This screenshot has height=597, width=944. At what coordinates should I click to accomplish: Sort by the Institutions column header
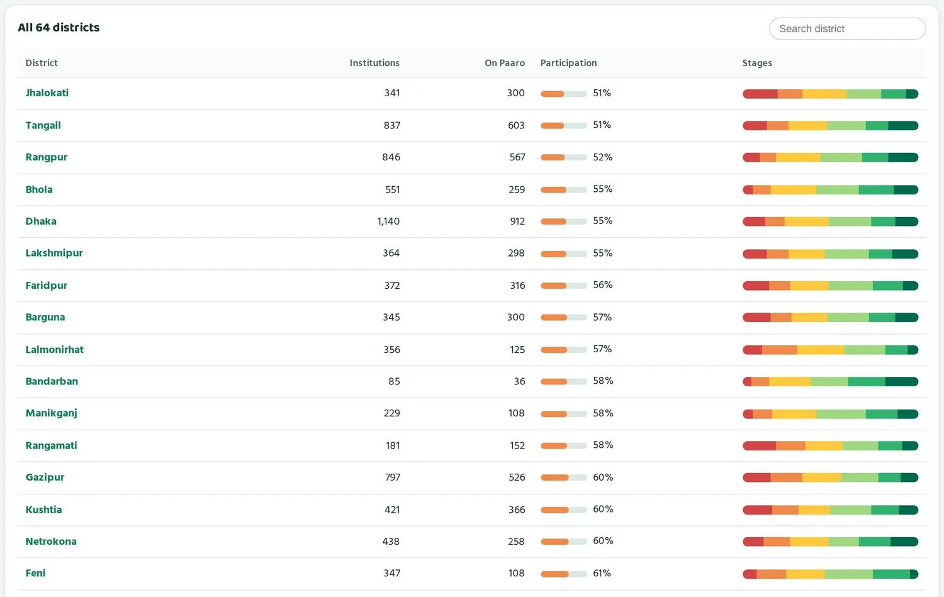click(374, 63)
